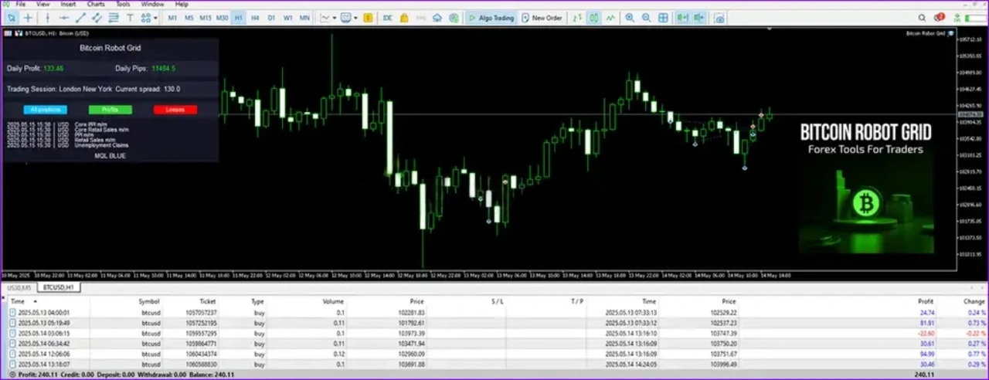Select the H4 timeframe
This screenshot has width=989, height=380.
[x=254, y=18]
